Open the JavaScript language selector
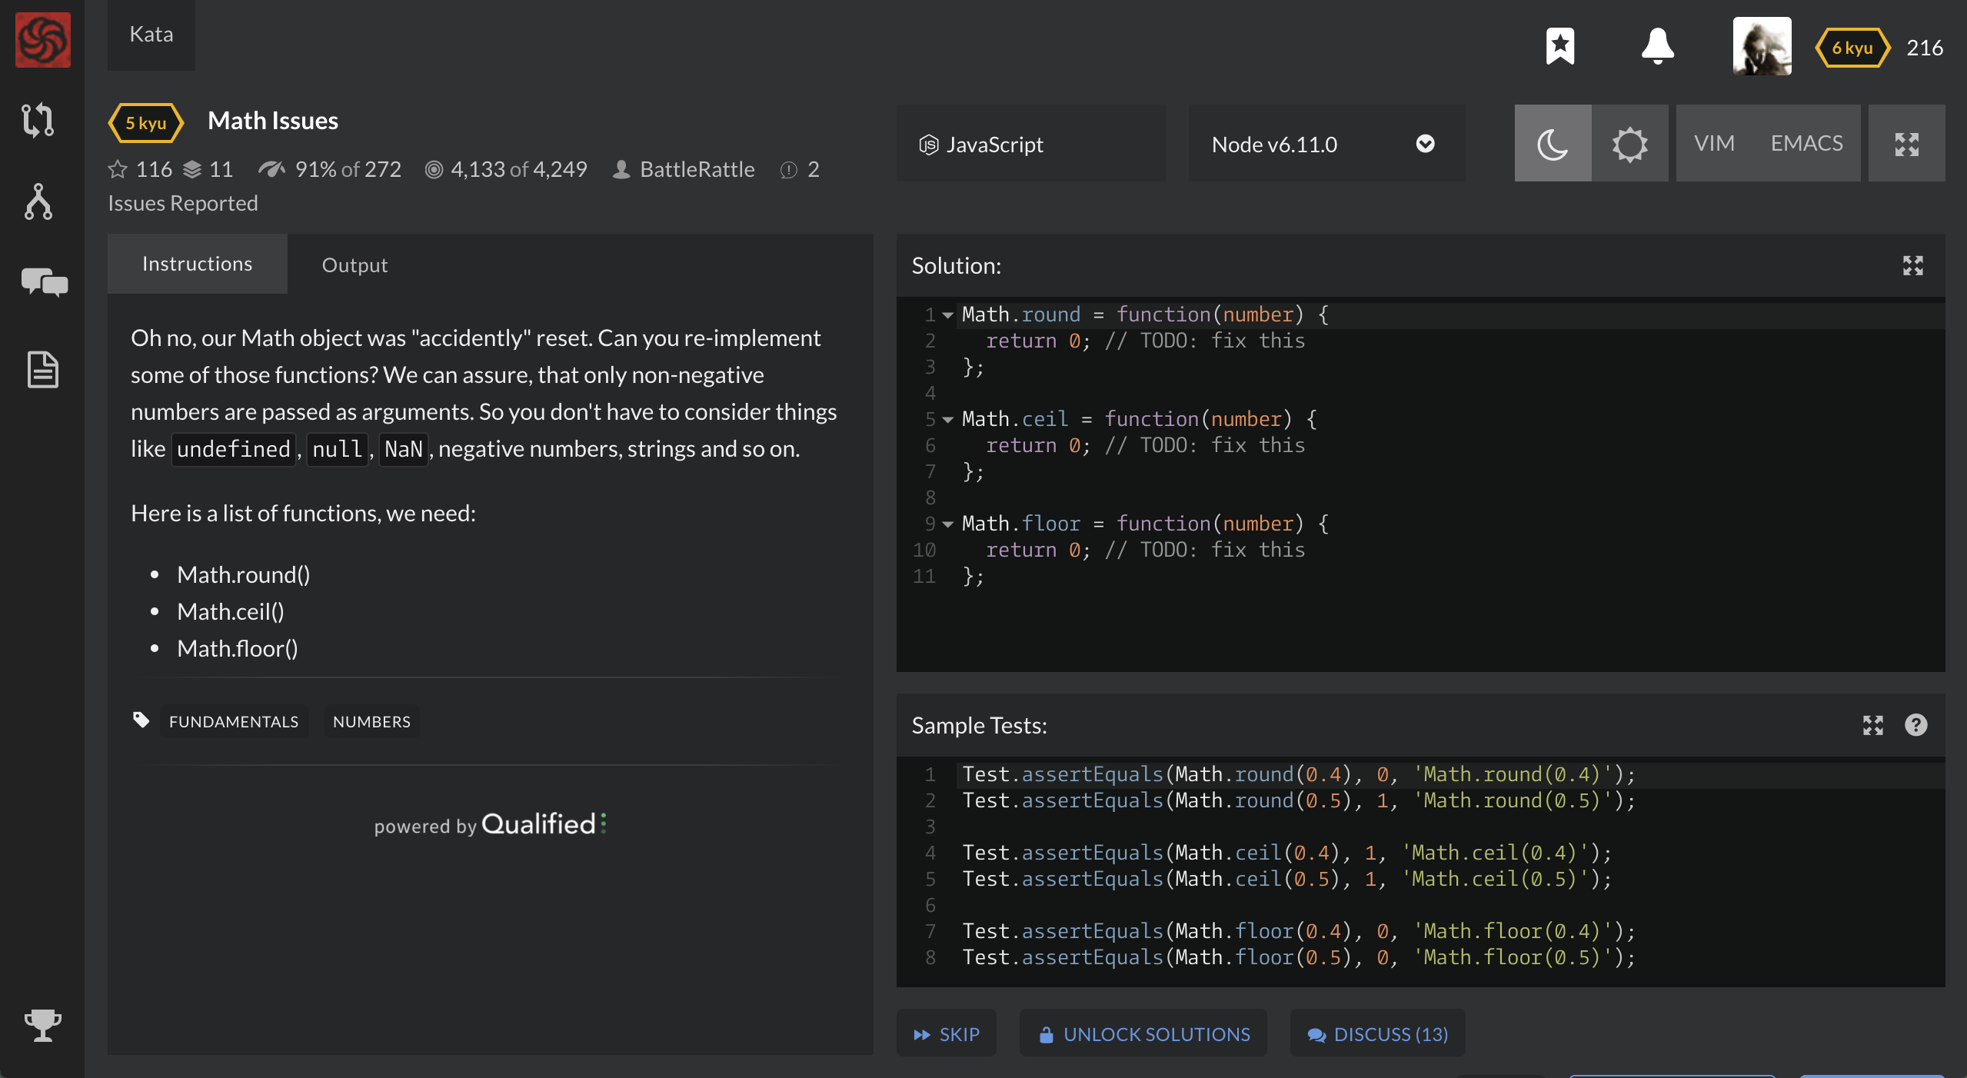The height and width of the screenshot is (1078, 1967). coord(1030,144)
